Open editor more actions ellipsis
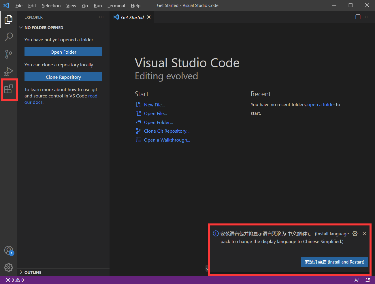Image resolution: width=375 pixels, height=284 pixels. [x=367, y=17]
